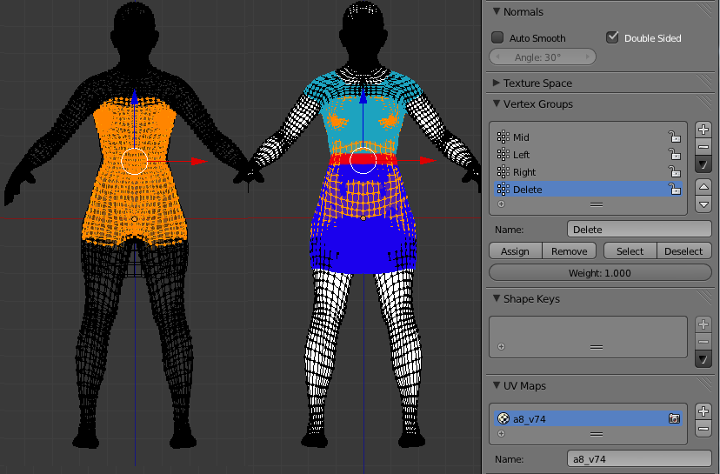The width and height of the screenshot is (720, 474).
Task: Click the Assign button
Action: (x=515, y=251)
